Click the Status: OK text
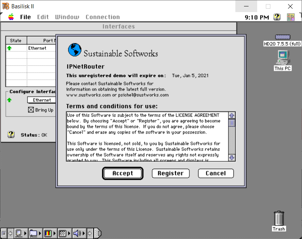 (34, 135)
